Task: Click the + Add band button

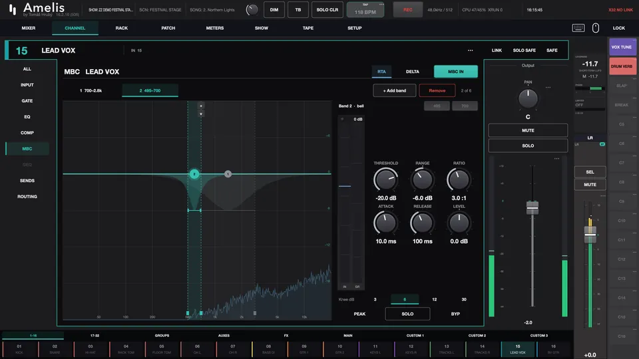Action: pyautogui.click(x=395, y=90)
